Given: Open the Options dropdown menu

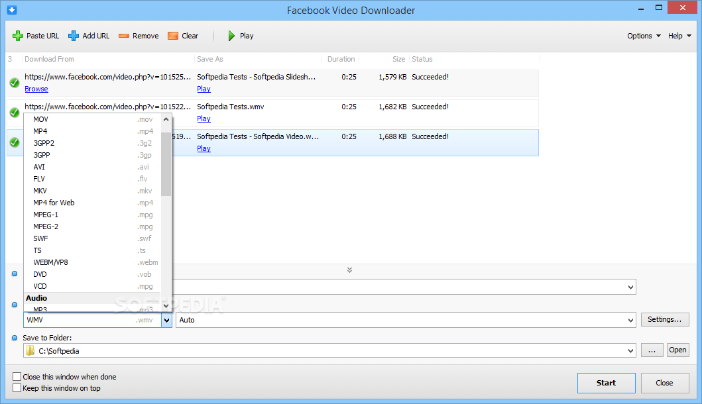Looking at the screenshot, I should click(644, 36).
